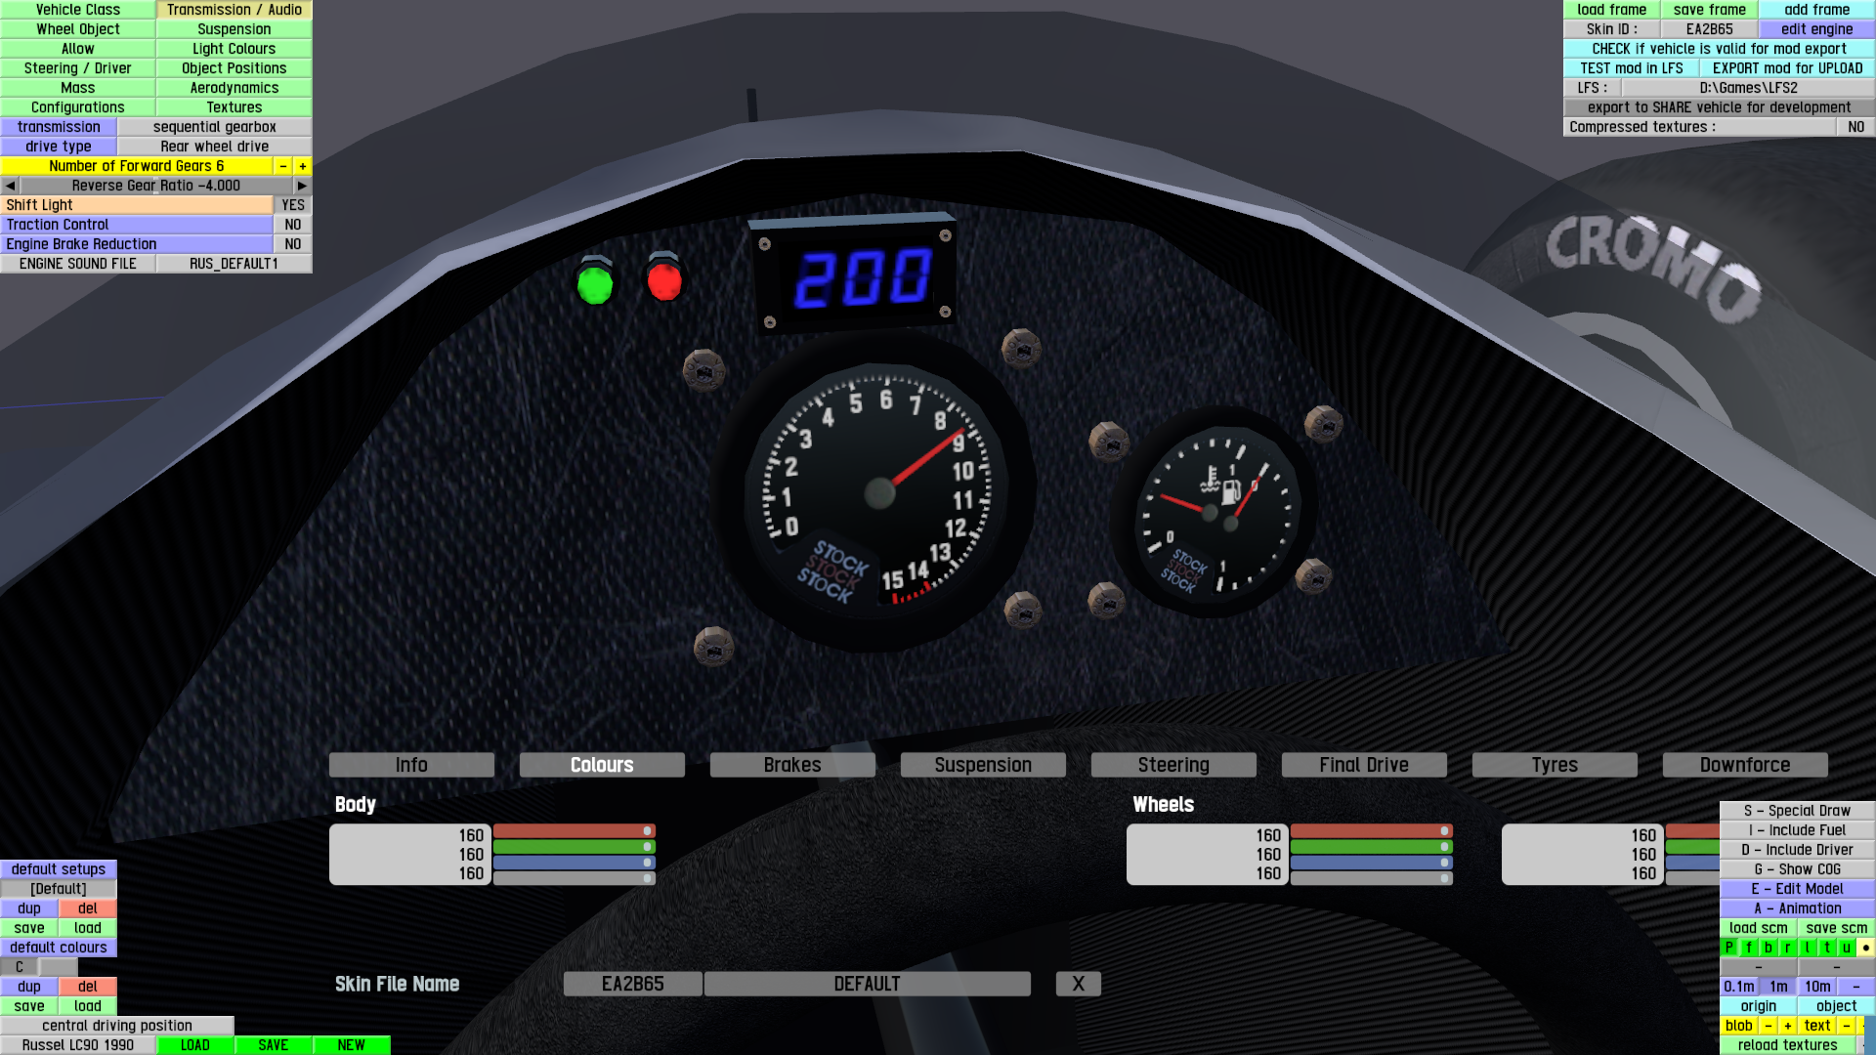Open the Aerodynamics tab
The height and width of the screenshot is (1055, 1876).
tap(234, 88)
